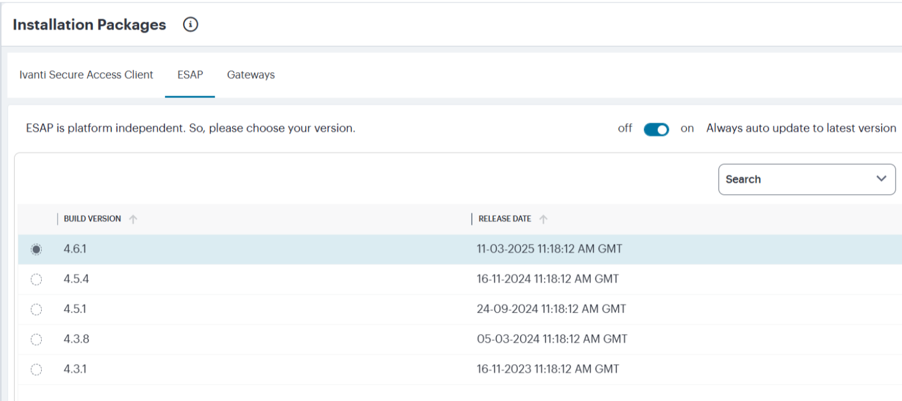This screenshot has height=401, width=902.
Task: Click the info icon beside Installation Packages
Action: 191,25
